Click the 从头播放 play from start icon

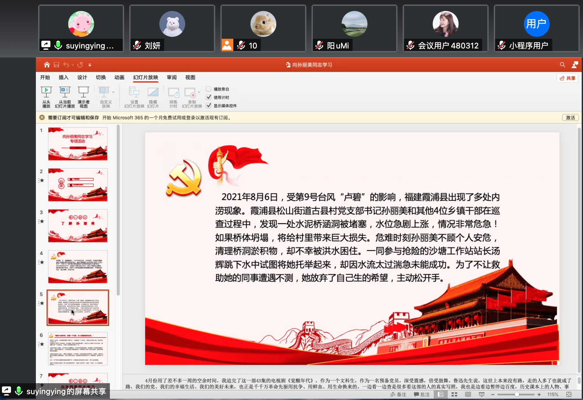[46, 92]
